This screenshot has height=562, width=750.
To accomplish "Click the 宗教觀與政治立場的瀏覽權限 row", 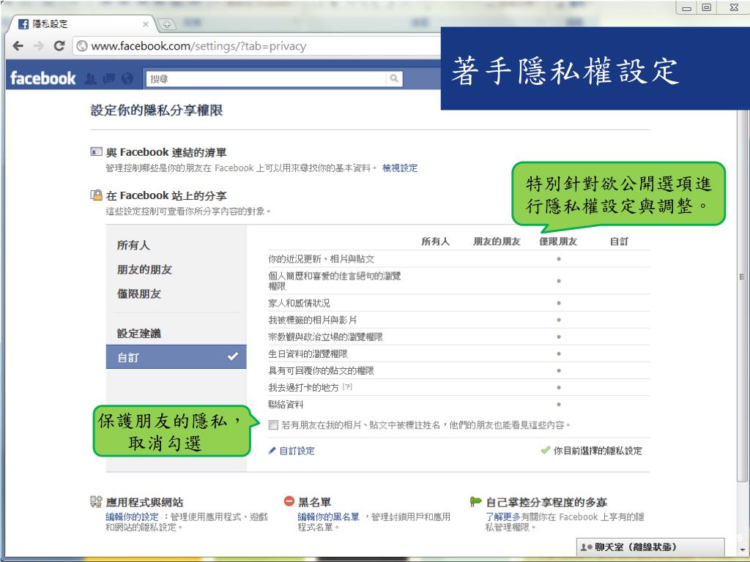I will (458, 337).
